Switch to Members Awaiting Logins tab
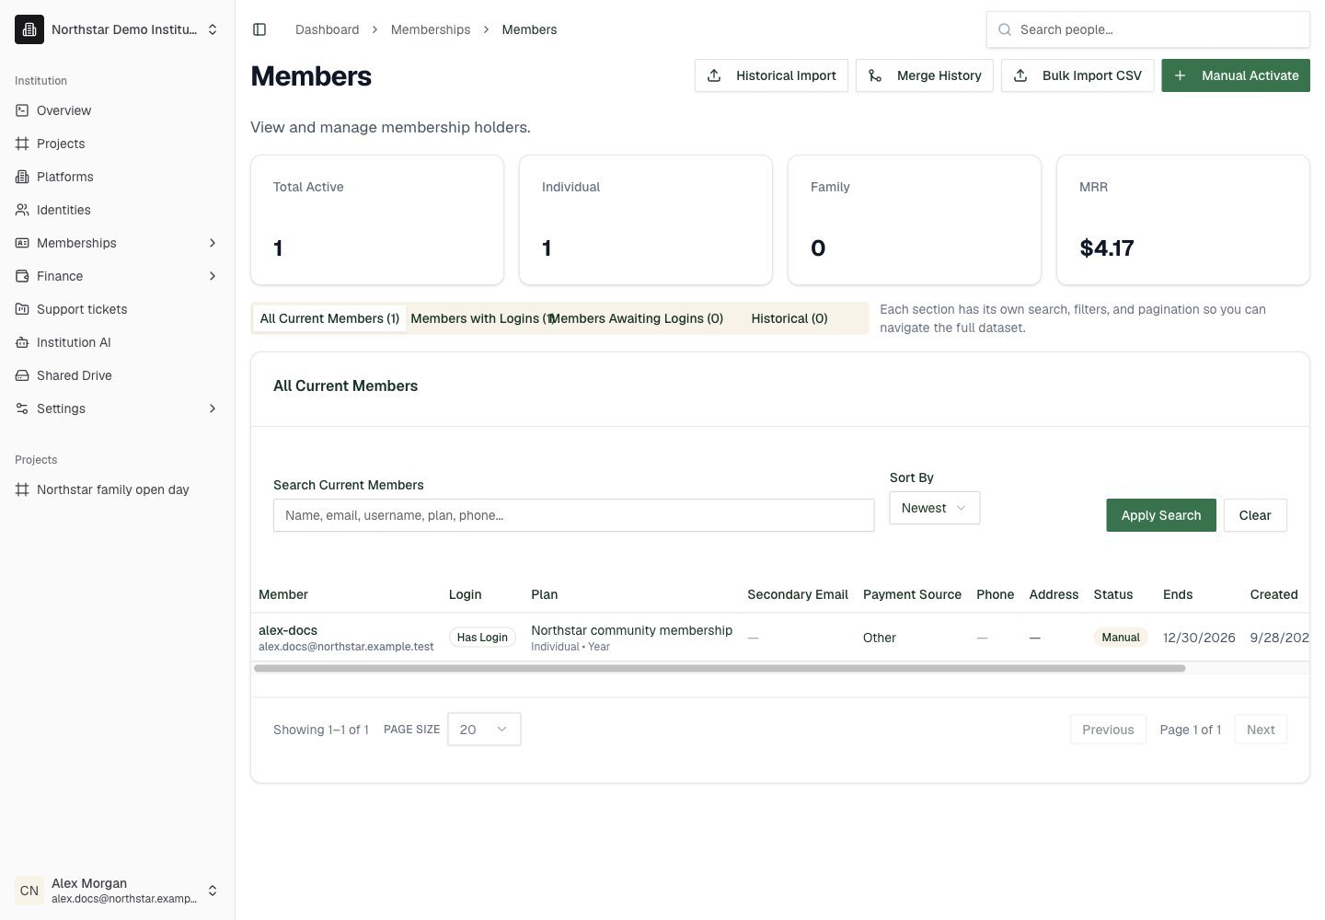This screenshot has width=1325, height=920. (637, 318)
